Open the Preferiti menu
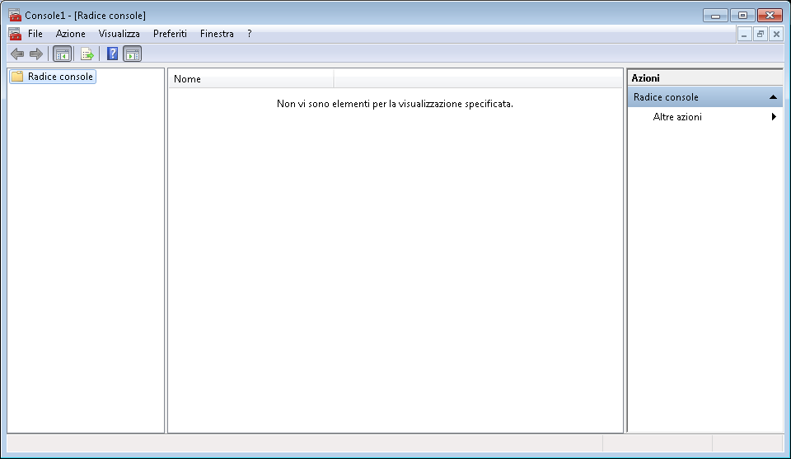Screen dimensions: 791x459 [x=170, y=34]
